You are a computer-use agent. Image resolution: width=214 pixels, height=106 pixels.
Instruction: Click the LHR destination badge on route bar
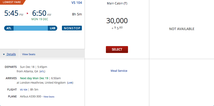tap(53, 28)
